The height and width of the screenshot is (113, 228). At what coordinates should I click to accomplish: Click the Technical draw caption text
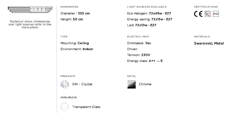click(x=30, y=24)
